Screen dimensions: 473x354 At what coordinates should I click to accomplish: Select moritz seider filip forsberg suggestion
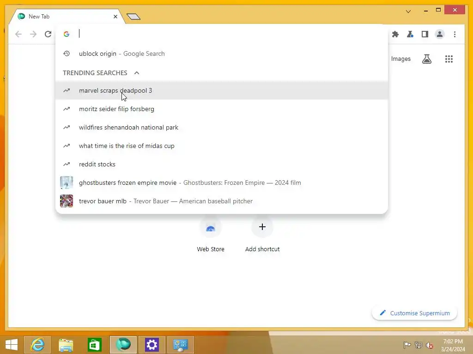click(x=222, y=109)
